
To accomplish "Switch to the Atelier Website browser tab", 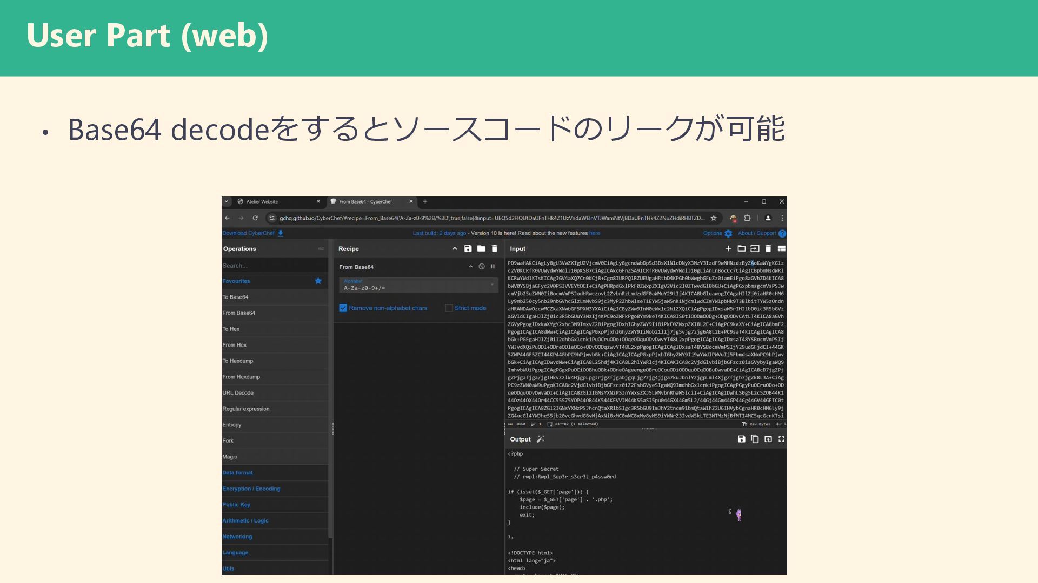I will (262, 202).
